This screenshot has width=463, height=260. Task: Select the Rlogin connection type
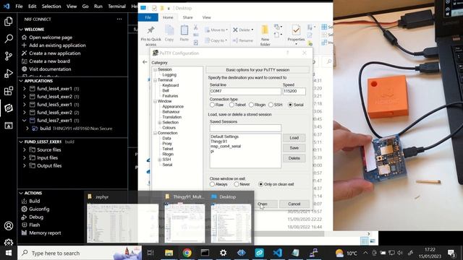(x=251, y=105)
